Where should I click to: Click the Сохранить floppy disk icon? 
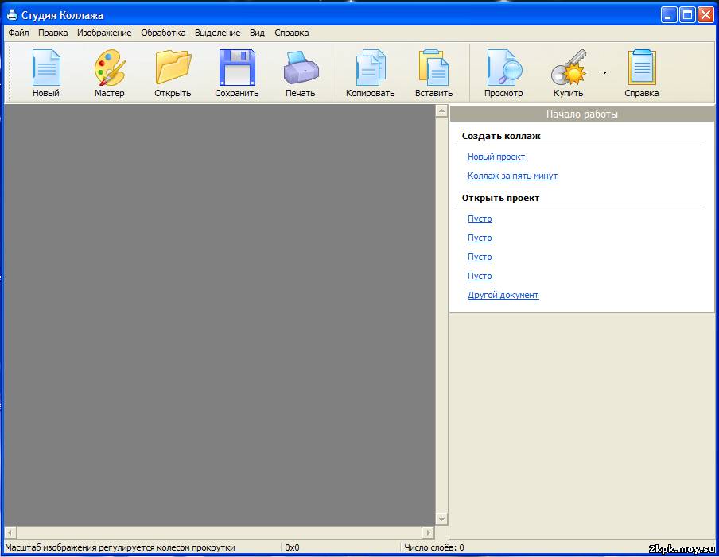click(237, 68)
